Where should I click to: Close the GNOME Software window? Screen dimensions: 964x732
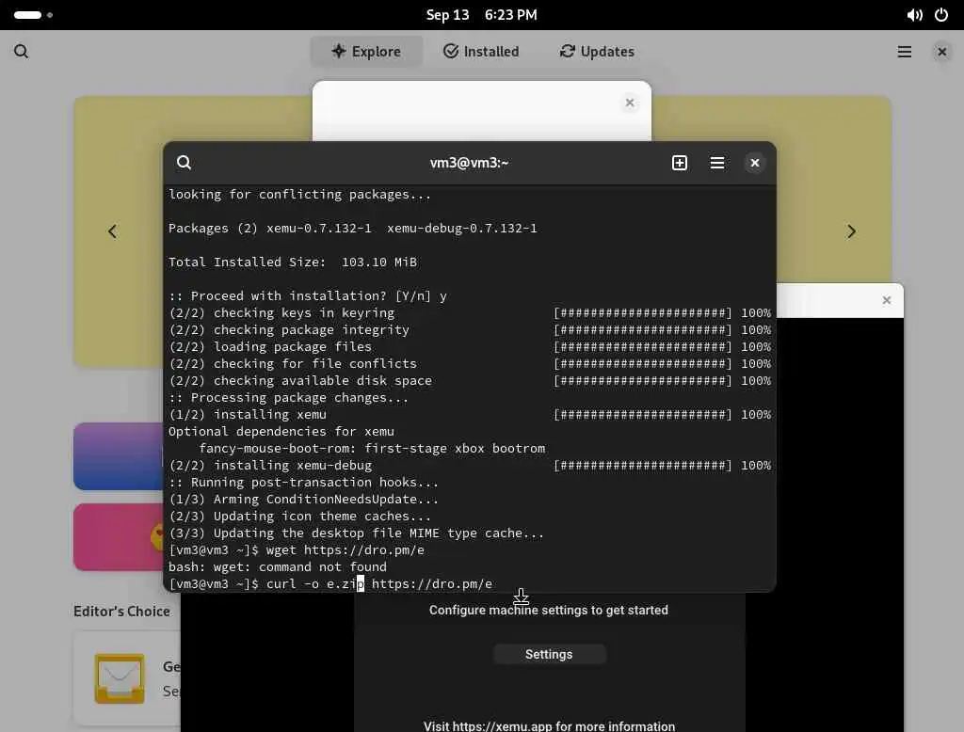(941, 52)
